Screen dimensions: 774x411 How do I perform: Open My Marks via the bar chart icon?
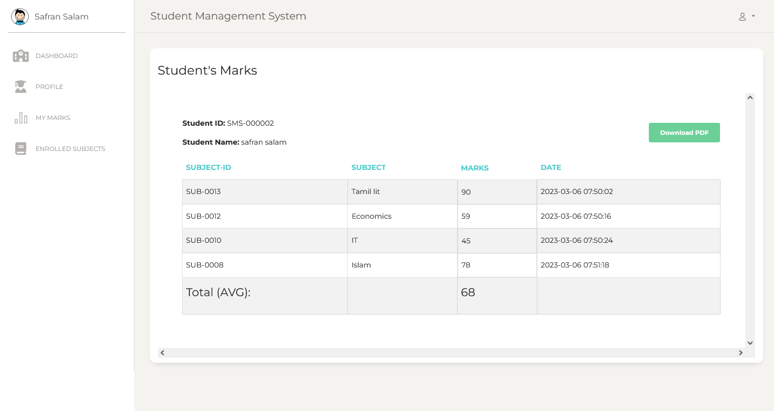tap(21, 118)
